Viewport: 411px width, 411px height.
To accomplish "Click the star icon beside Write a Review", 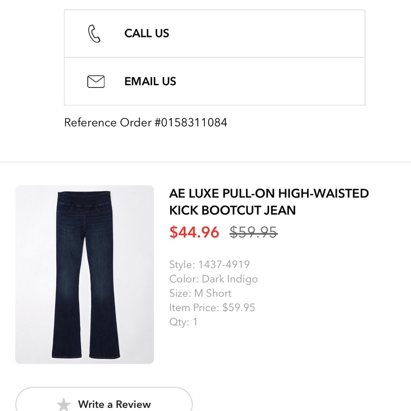I will pyautogui.click(x=65, y=404).
